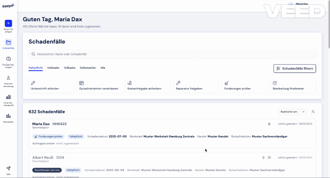This screenshot has height=178, width=330.
Task: Filter by Unterschrift einholen
Action: pos(51,86)
